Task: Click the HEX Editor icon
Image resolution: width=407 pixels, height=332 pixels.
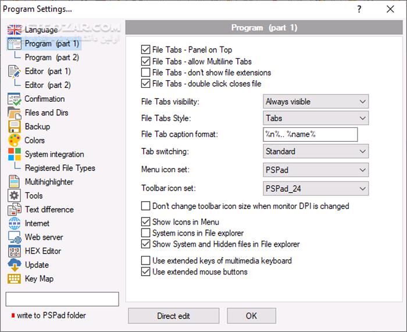Action: (15, 251)
